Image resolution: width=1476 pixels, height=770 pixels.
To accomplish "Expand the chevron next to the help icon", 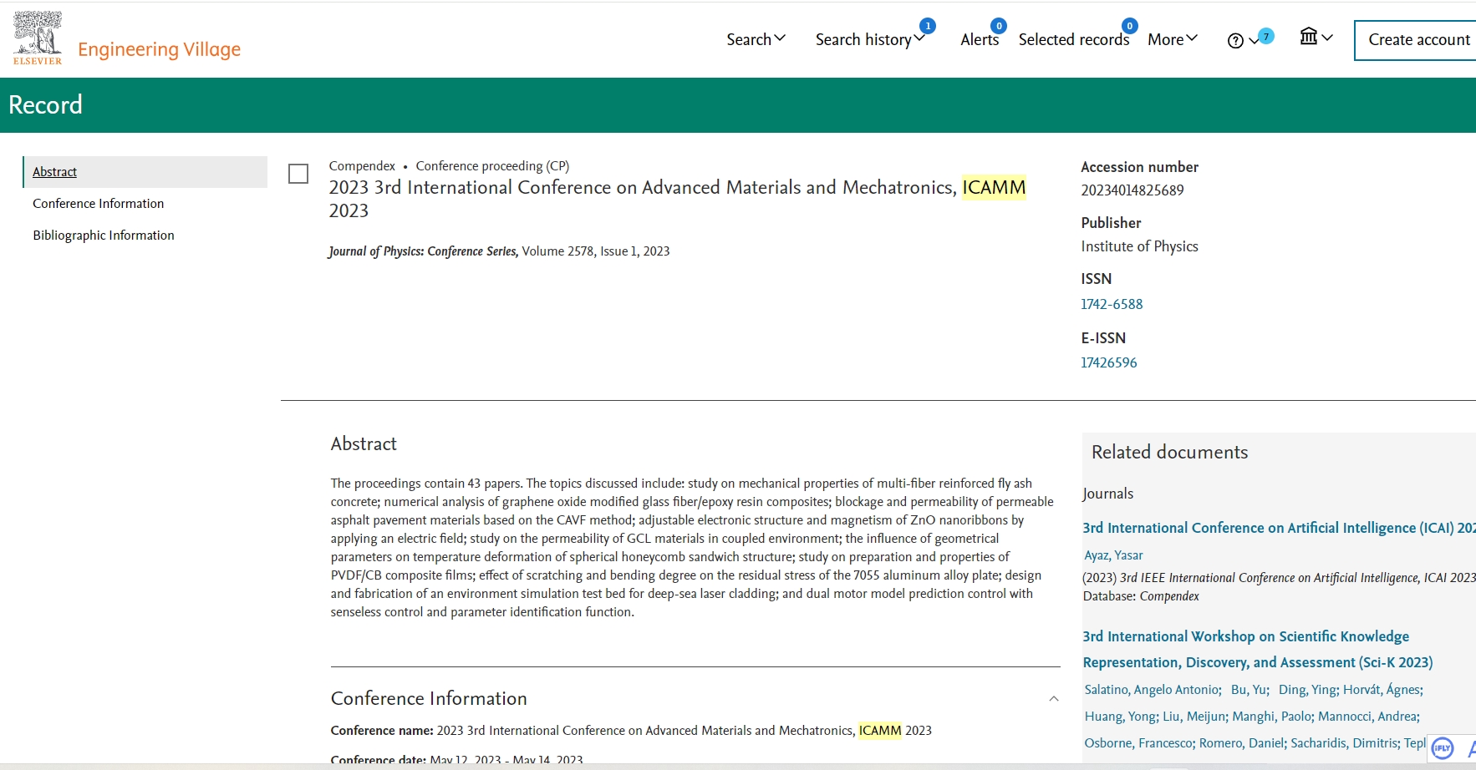I will [1254, 41].
